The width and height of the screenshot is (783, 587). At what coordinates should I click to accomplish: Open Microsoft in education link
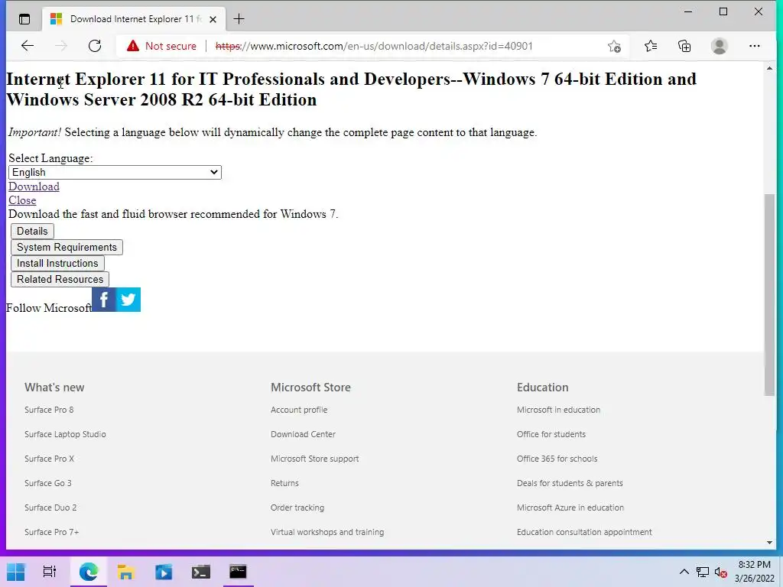click(558, 410)
